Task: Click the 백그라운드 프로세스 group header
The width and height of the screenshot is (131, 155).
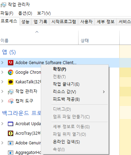Action: (x=22, y=113)
